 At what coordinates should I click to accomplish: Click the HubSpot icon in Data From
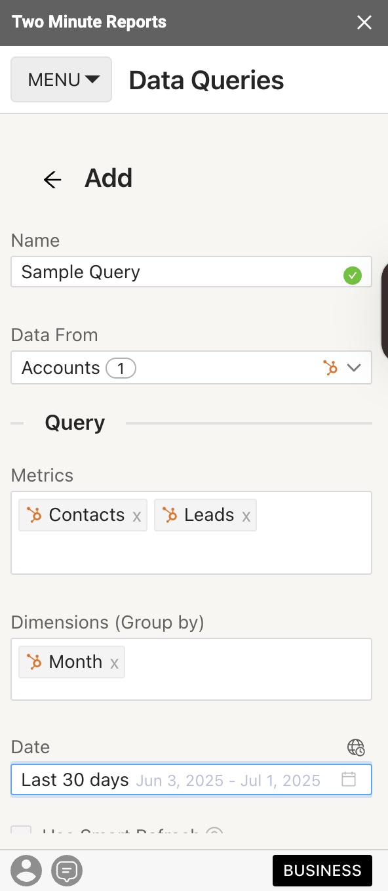(331, 367)
